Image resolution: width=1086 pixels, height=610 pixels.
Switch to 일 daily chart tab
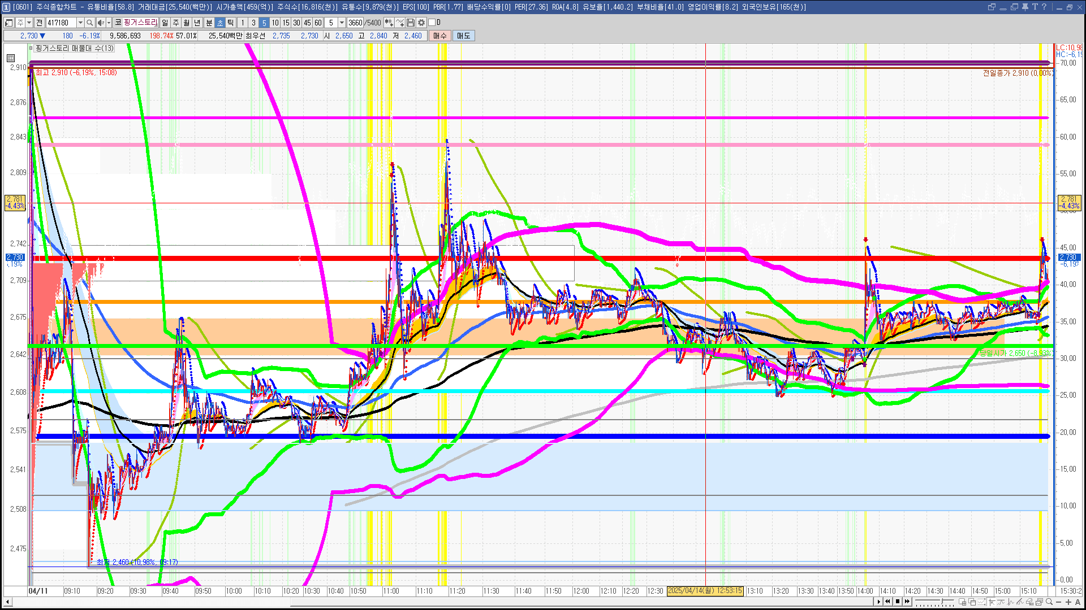click(165, 23)
